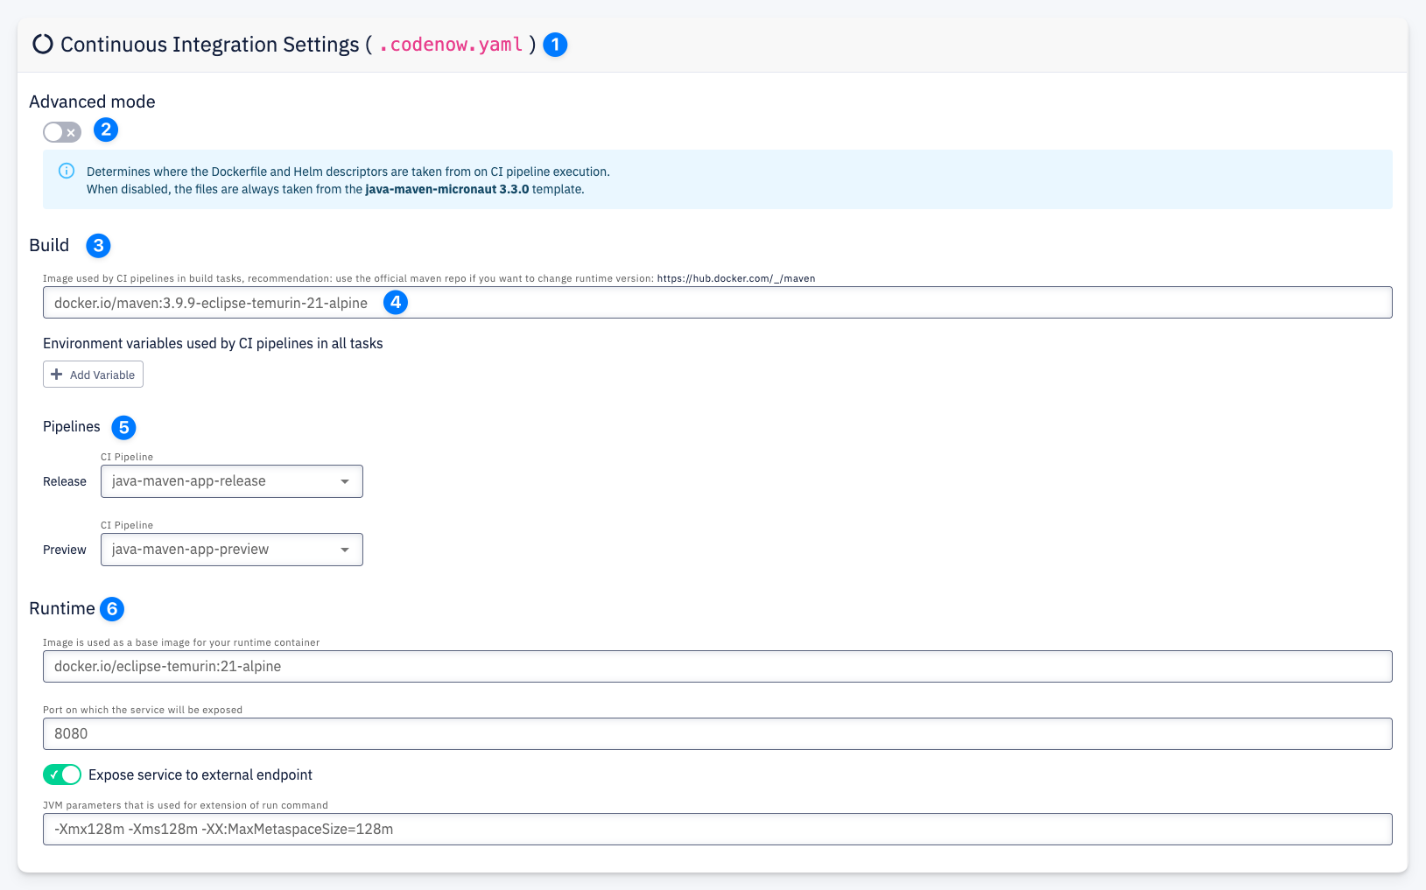Click the .codenow.yaml filename in header
This screenshot has width=1426, height=890.
[451, 45]
